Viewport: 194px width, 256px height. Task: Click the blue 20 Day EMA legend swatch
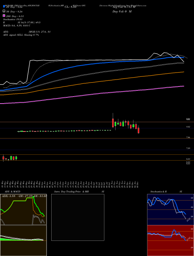click(x=4, y=7)
